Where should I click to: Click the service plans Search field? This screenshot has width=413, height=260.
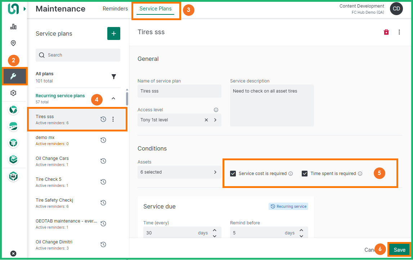[78, 55]
